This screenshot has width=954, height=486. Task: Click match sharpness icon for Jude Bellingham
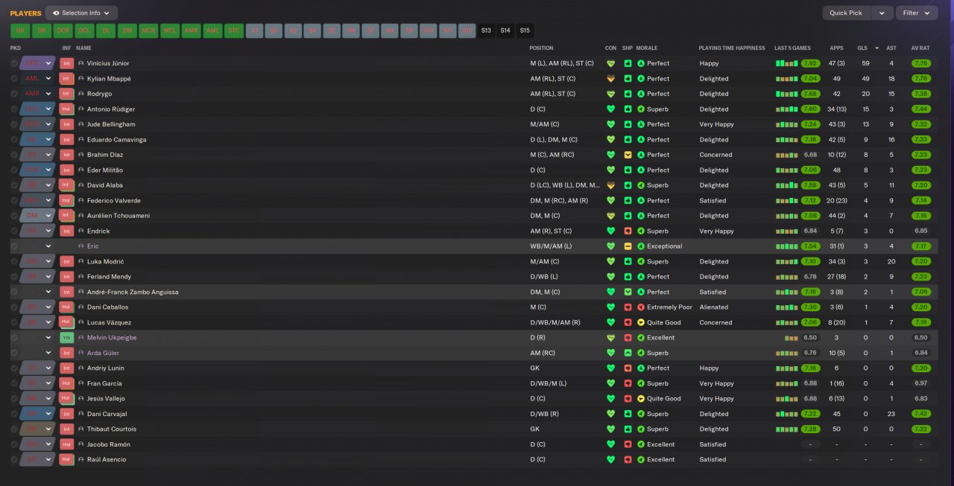(x=628, y=124)
